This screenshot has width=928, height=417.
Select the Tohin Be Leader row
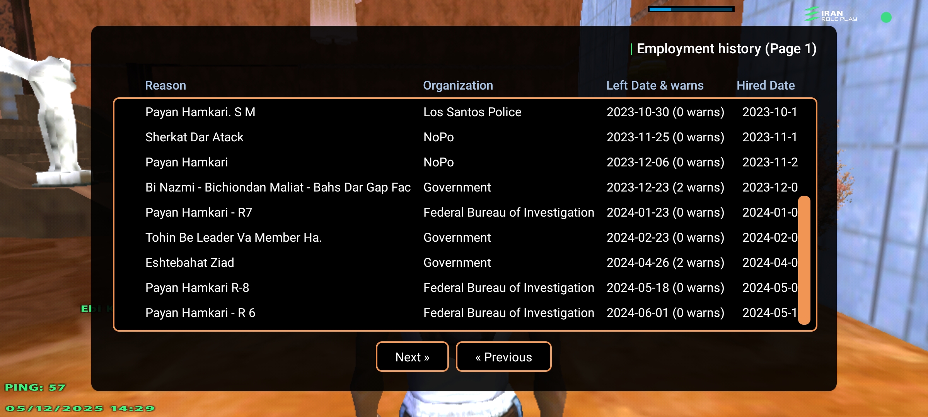pos(234,237)
